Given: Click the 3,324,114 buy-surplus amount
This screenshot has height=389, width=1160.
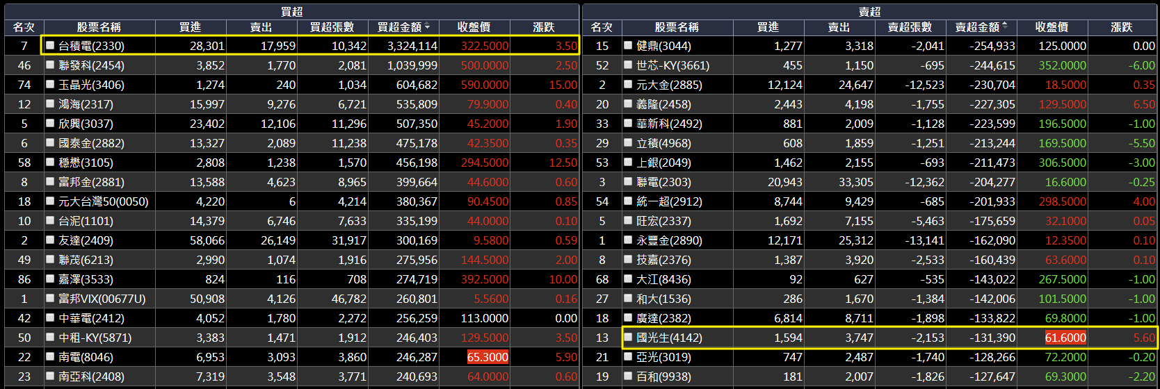Looking at the screenshot, I should point(412,46).
